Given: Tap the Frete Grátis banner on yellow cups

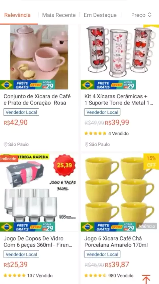Looking at the screenshot, I should coord(108,227).
